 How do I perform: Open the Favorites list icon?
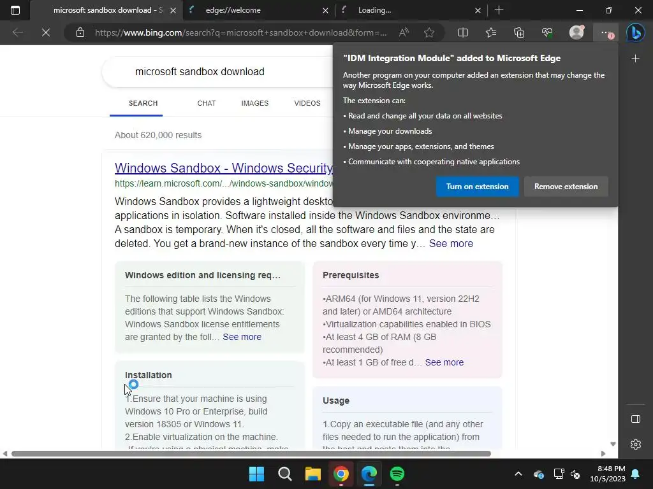(x=491, y=32)
